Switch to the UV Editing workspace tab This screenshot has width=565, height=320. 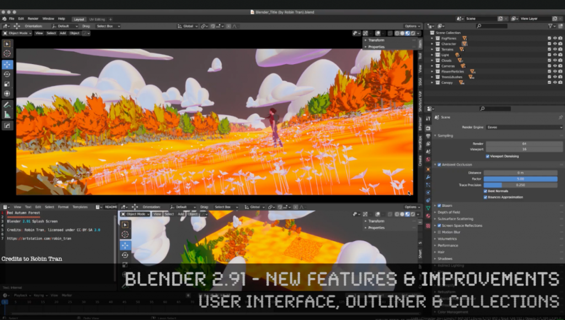[96, 18]
